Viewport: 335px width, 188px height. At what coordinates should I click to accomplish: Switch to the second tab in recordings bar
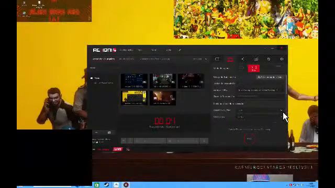[127, 59]
